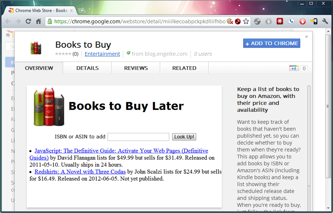Click the red asterisk extension icon
333x213 pixels.
tap(280, 21)
